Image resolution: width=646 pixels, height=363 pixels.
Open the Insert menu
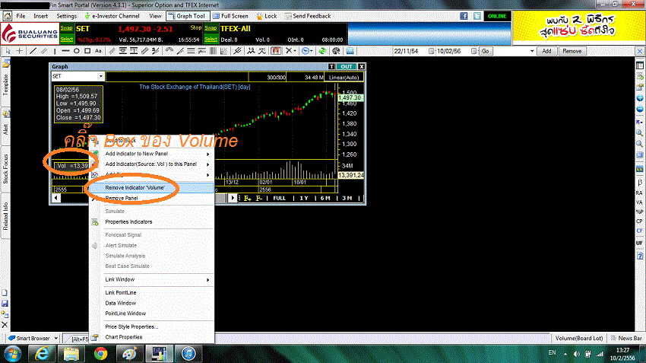pos(40,16)
